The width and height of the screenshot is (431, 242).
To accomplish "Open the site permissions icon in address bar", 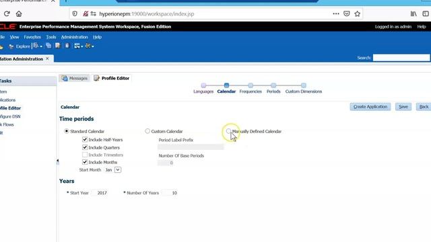I will point(94,13).
